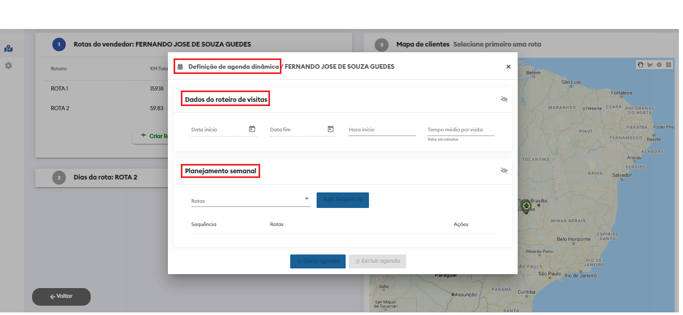Click the Tempo médio por visita field

pyautogui.click(x=460, y=130)
